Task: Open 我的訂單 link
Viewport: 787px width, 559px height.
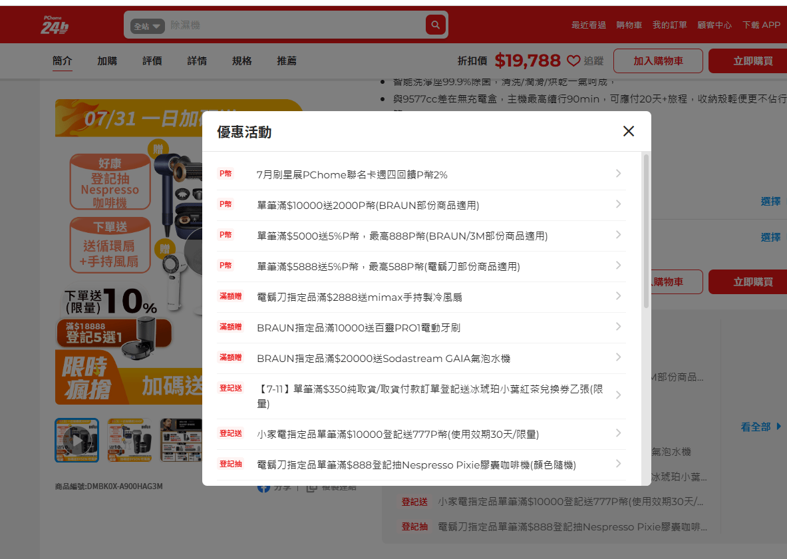Action: tap(669, 25)
